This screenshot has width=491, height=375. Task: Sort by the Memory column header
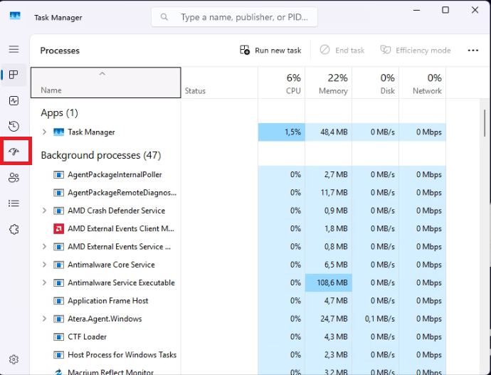click(x=329, y=83)
